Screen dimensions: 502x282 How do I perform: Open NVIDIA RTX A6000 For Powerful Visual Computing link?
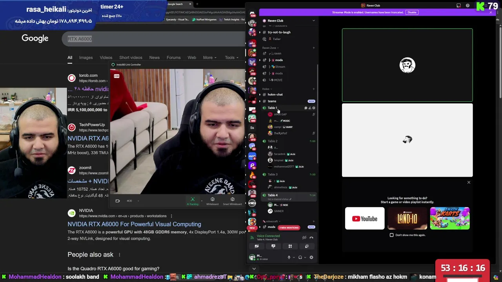click(x=134, y=224)
